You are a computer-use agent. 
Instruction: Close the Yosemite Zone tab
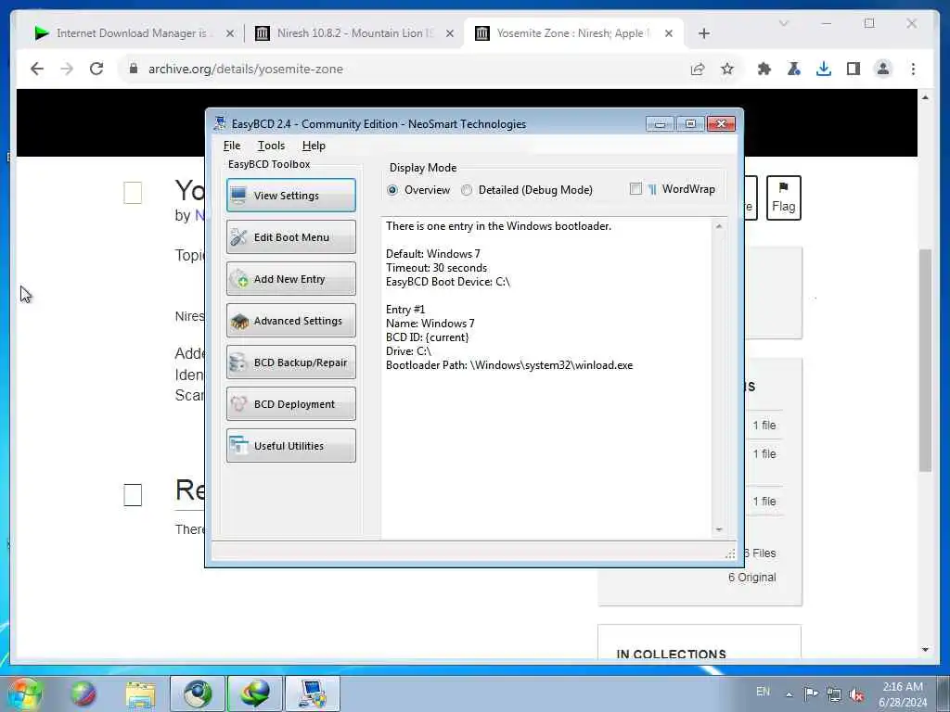click(x=668, y=34)
